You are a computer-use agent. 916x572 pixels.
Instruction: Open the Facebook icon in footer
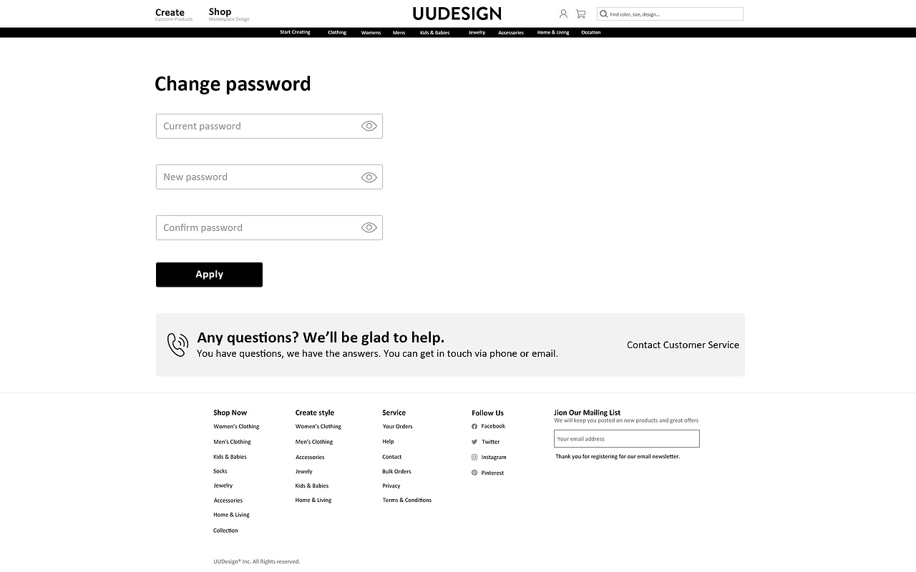click(474, 426)
